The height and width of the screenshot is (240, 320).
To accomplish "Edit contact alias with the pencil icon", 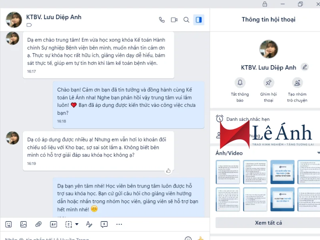I will click(305, 67).
